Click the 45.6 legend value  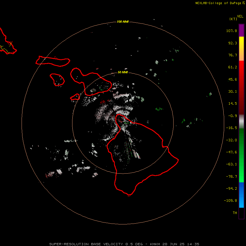(x=233, y=79)
